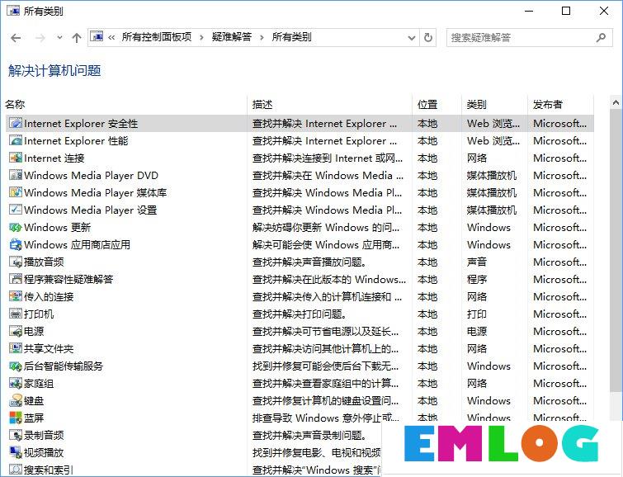Open Internet 连接 by name
623x477 pixels.
(54, 158)
